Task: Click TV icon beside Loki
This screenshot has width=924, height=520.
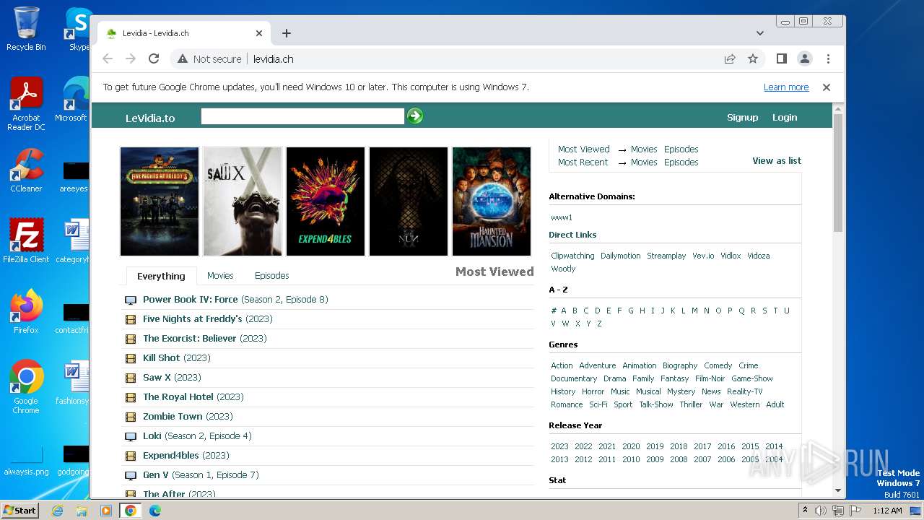Action: (x=131, y=436)
